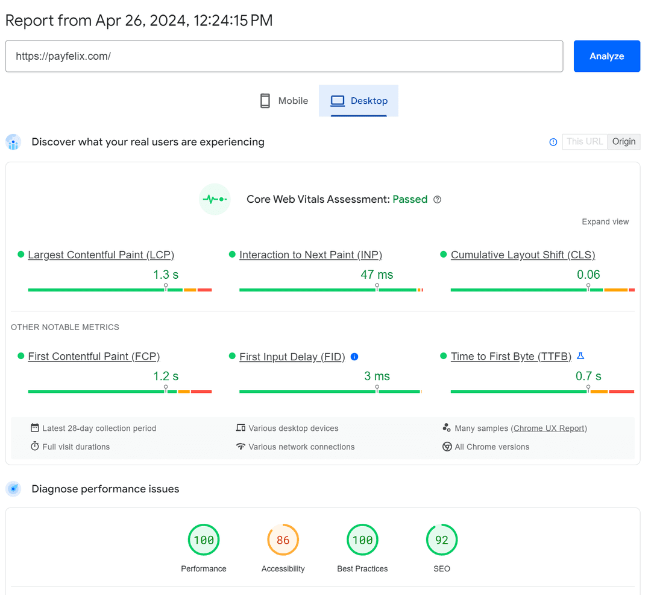
Task: Click the FID value 3 ms
Action: click(377, 376)
